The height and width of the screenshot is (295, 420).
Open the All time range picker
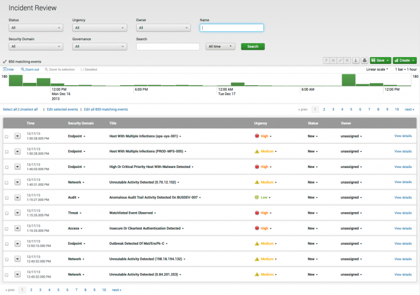tap(220, 46)
